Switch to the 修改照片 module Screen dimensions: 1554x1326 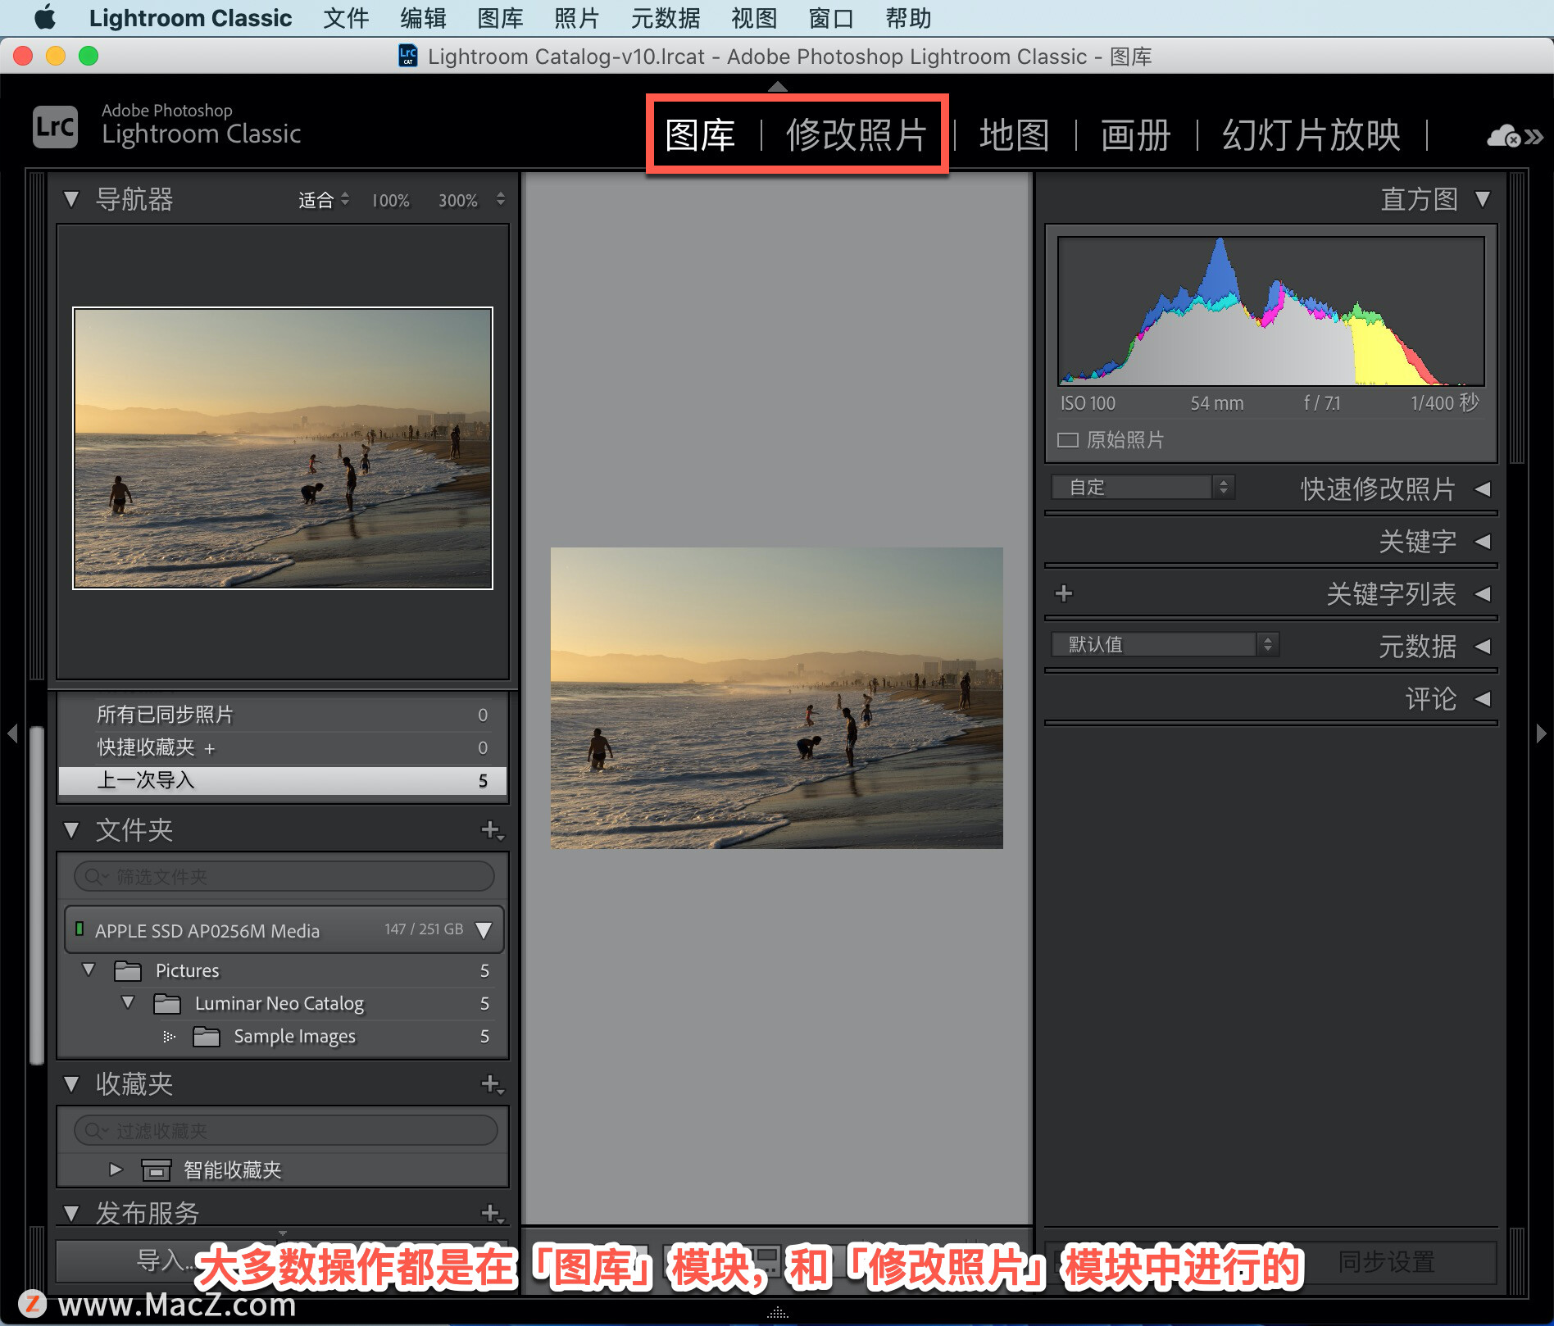point(857,135)
